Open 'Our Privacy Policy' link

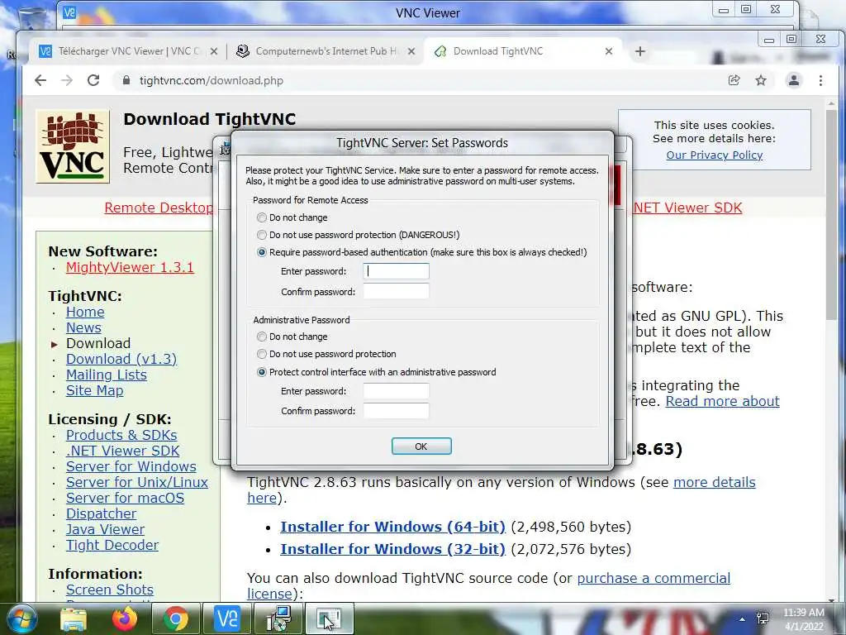pyautogui.click(x=715, y=155)
